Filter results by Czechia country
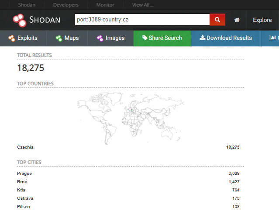The image size is (279, 219). 25,147
